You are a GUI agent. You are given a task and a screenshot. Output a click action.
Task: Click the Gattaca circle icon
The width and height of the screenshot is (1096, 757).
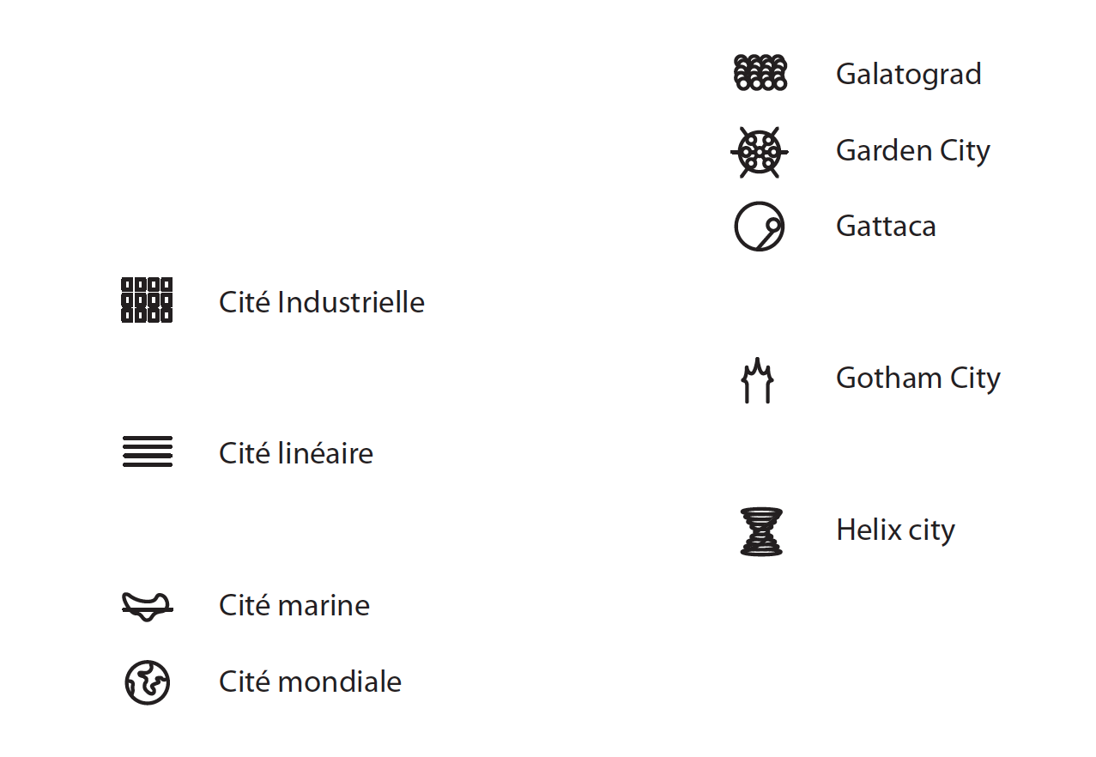click(x=760, y=227)
